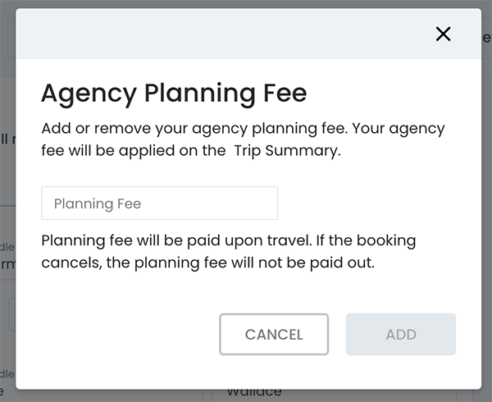
Task: Click the ADD button
Action: pos(400,334)
